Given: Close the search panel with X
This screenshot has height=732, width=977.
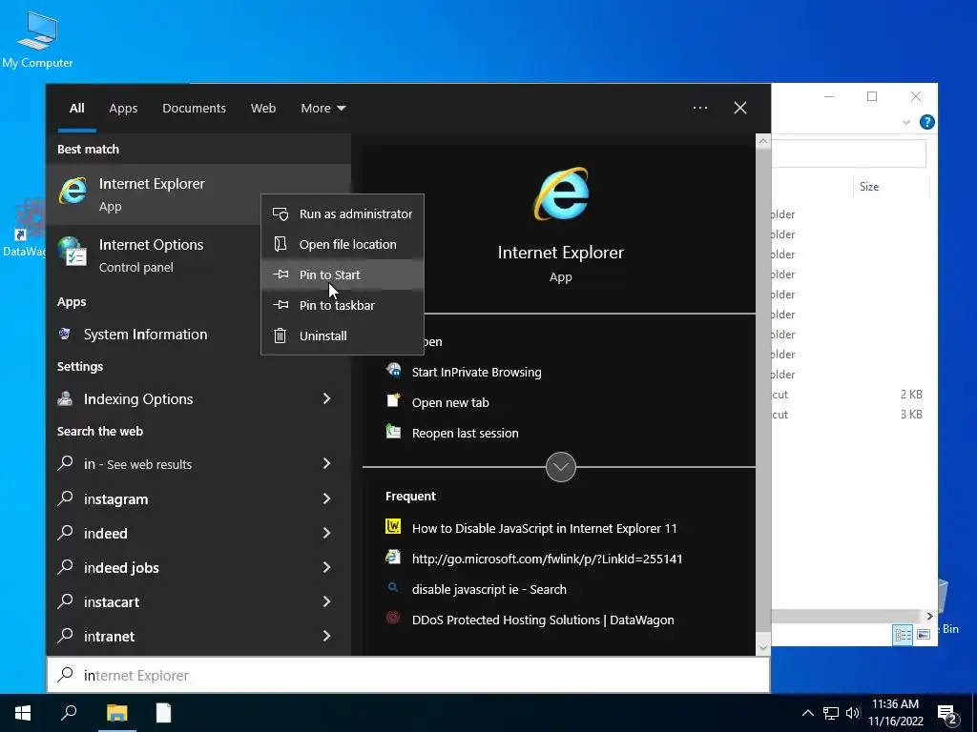Looking at the screenshot, I should pos(740,108).
